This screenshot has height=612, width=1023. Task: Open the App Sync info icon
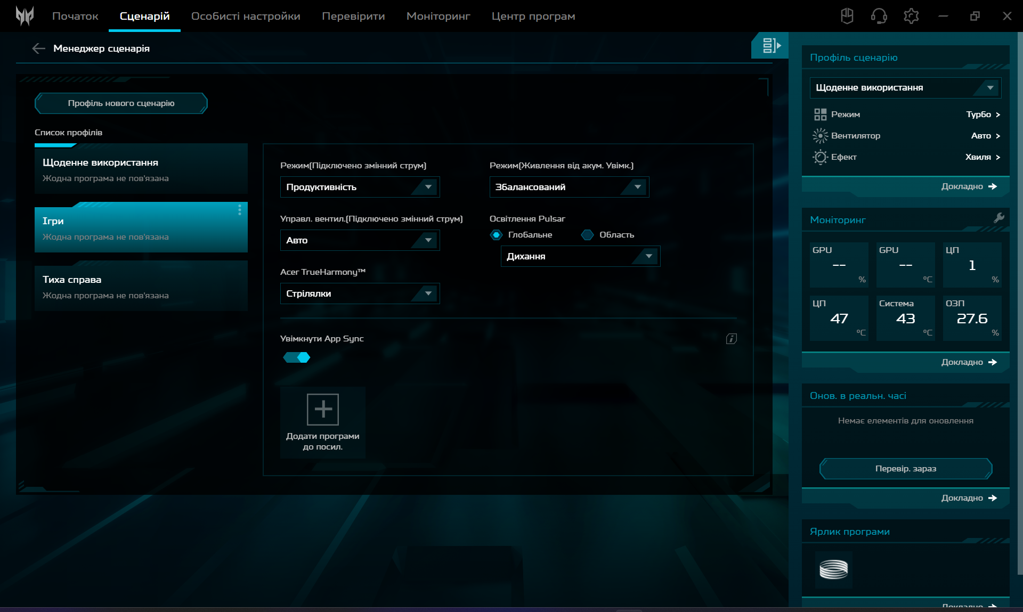click(731, 339)
